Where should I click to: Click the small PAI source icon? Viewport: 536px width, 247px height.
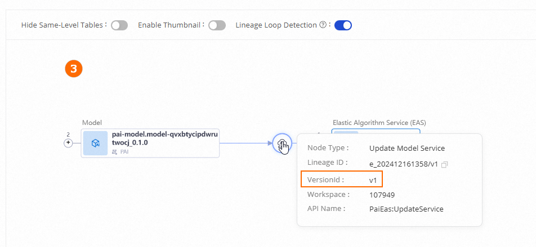pos(115,152)
